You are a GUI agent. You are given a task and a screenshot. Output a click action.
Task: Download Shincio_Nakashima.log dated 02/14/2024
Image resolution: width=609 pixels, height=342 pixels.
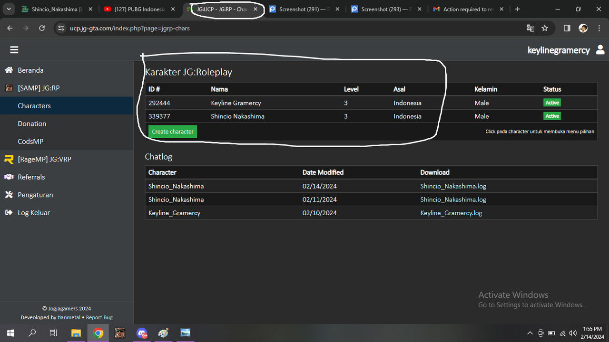click(x=453, y=186)
